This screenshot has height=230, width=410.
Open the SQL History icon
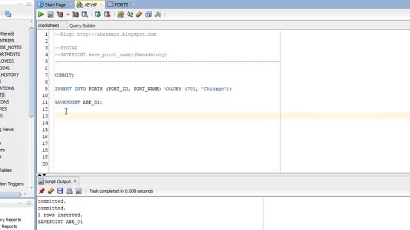tap(148, 14)
